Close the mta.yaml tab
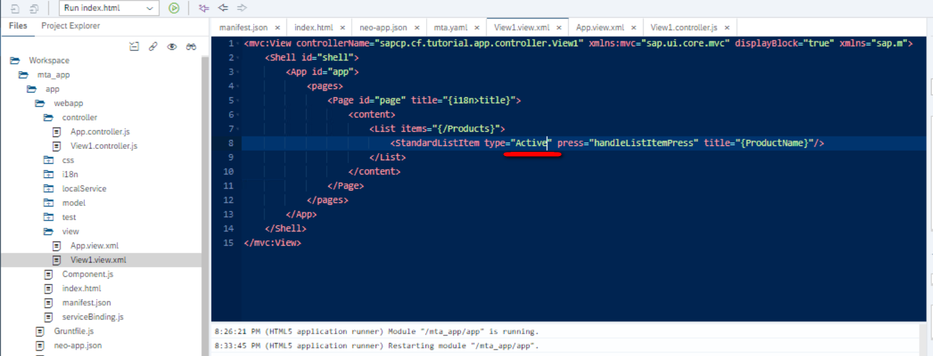 (477, 28)
